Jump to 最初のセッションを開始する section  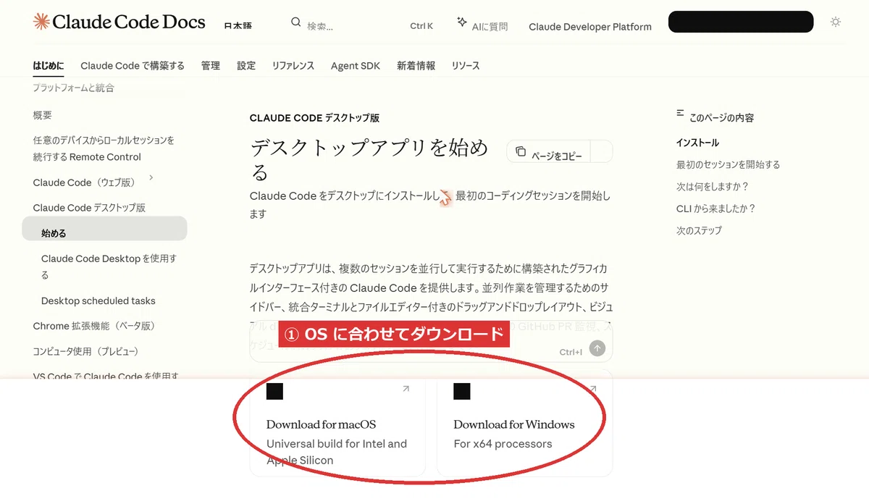click(x=729, y=165)
